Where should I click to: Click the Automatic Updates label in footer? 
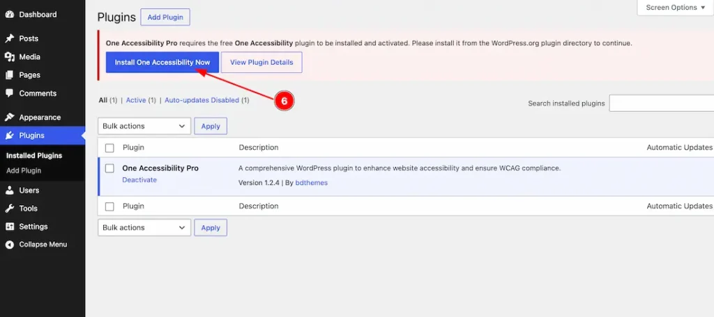[x=679, y=206]
